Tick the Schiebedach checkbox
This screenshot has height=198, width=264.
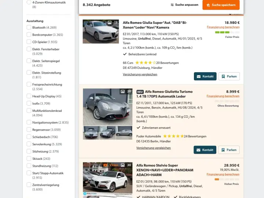pyautogui.click(x=29, y=137)
